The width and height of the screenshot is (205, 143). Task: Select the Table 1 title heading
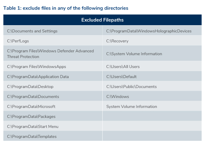click(66, 8)
